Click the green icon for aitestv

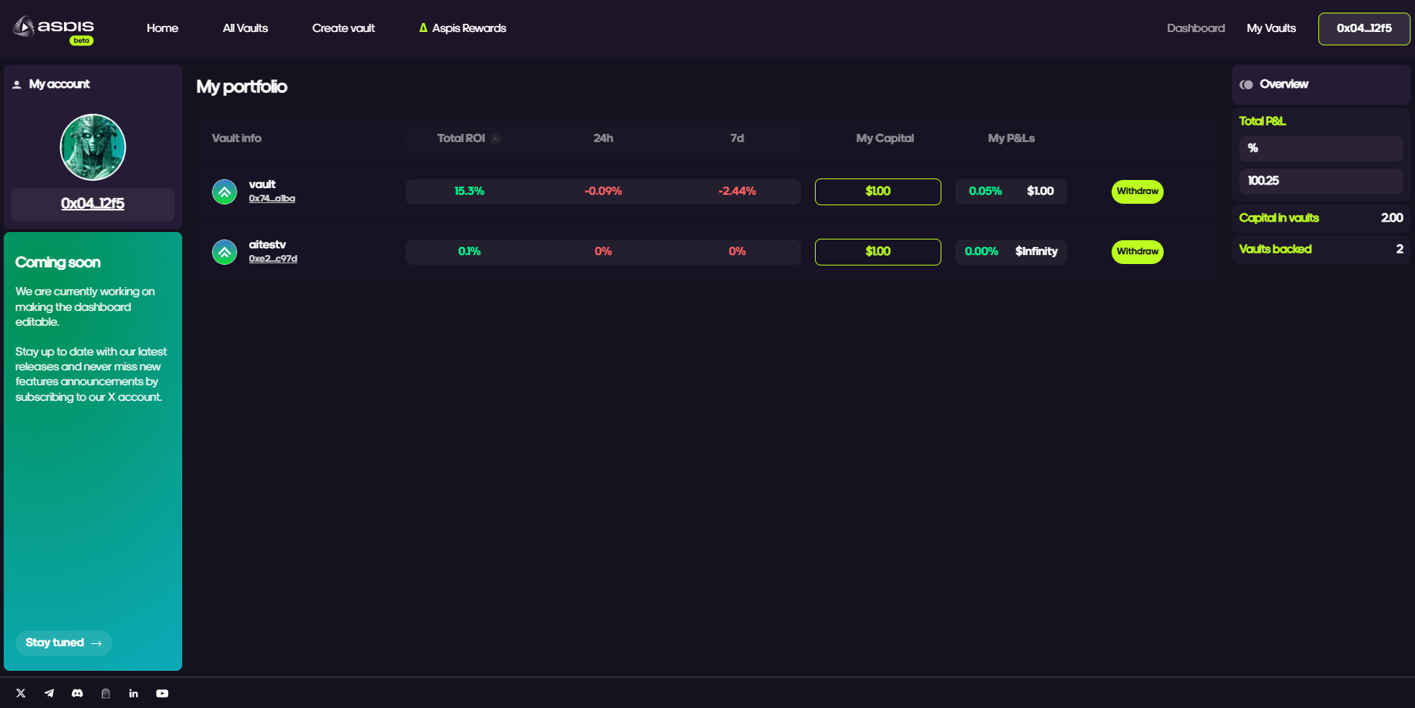coord(225,252)
